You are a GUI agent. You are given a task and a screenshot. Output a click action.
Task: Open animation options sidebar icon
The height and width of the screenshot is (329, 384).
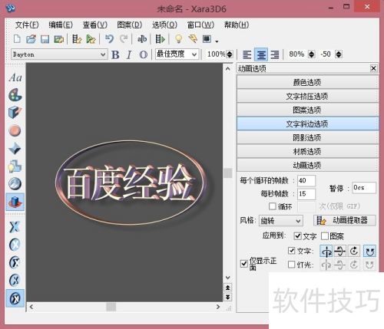point(15,202)
